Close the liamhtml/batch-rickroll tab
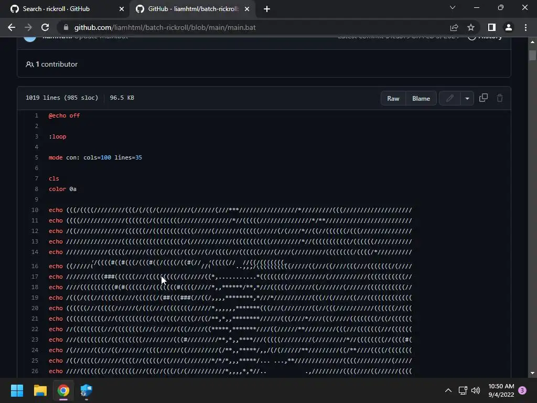The width and height of the screenshot is (537, 403). coord(247,9)
